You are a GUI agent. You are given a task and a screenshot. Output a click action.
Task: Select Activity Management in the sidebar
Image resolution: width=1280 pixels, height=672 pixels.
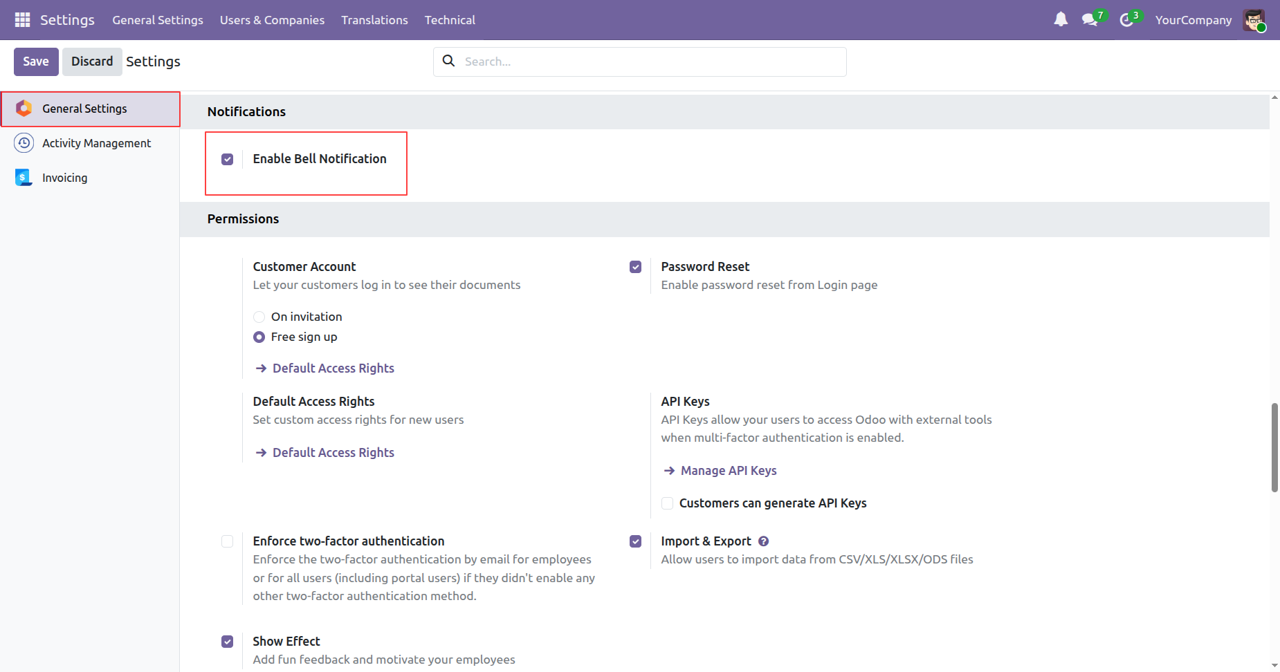click(91, 143)
